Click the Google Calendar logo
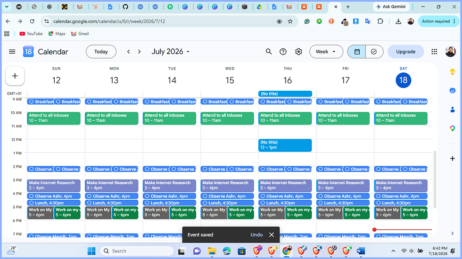 (28, 52)
